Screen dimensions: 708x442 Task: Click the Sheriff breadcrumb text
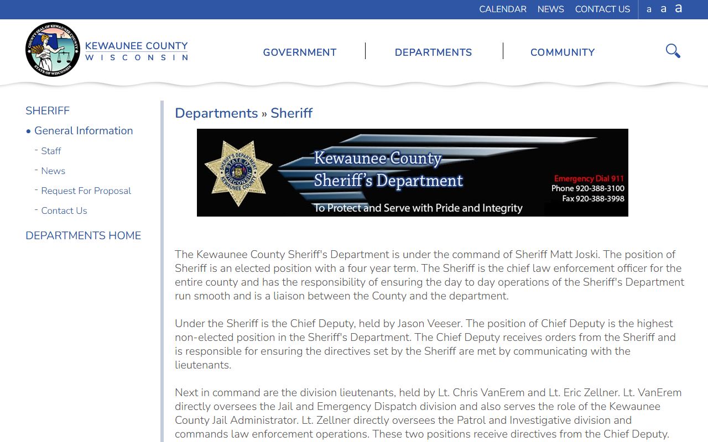coord(291,113)
